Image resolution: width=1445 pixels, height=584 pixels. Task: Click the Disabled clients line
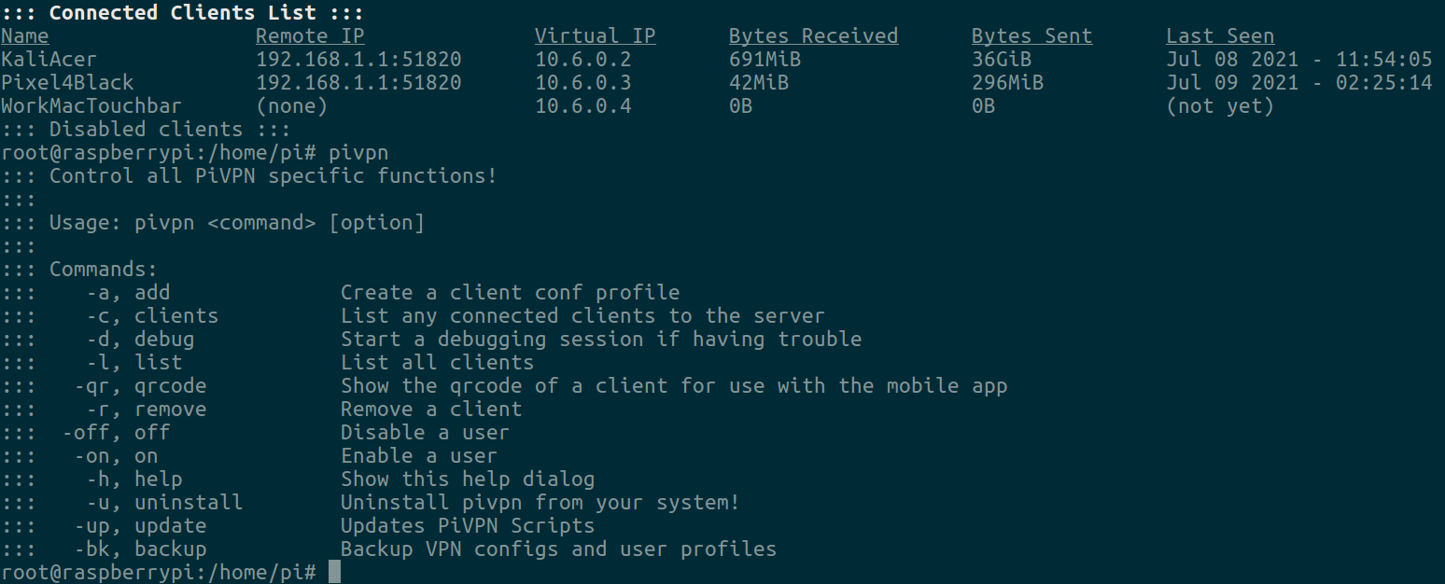(147, 130)
